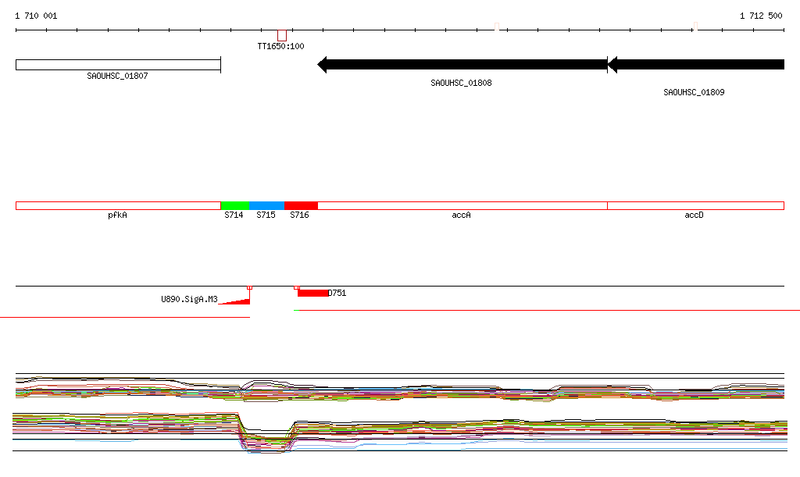Click the red square marker above U890.SigA.M3
Image resolution: width=800 pixels, height=477 pixels.
pyautogui.click(x=249, y=288)
